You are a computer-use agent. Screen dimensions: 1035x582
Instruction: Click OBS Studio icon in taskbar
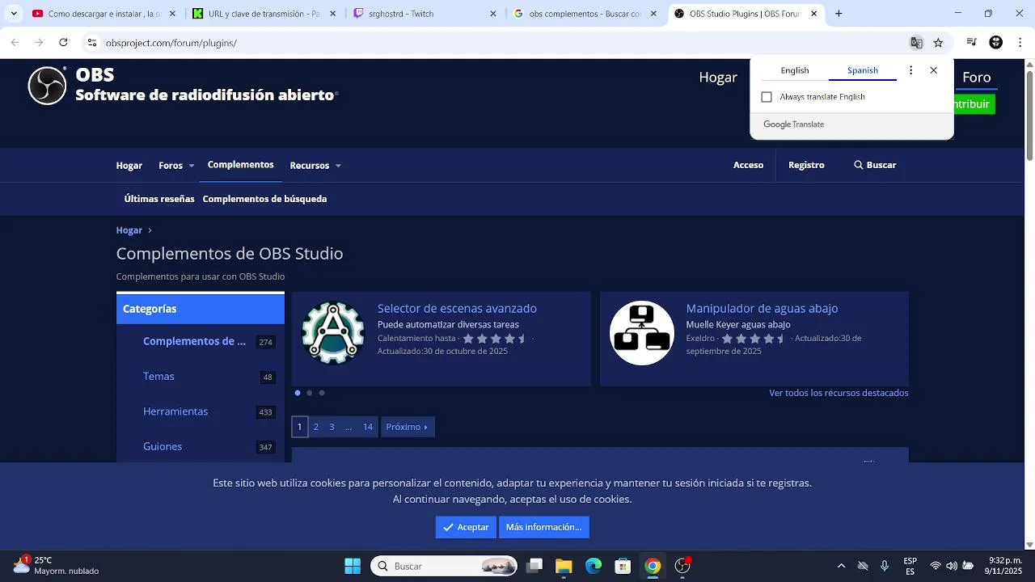point(682,566)
